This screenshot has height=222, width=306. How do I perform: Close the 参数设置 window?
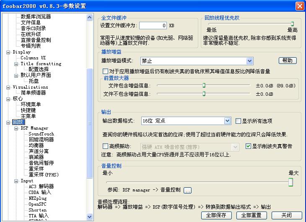pyautogui.click(x=300, y=6)
